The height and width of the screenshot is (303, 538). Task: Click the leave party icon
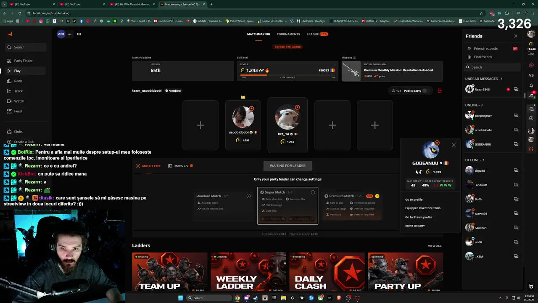coord(440,90)
